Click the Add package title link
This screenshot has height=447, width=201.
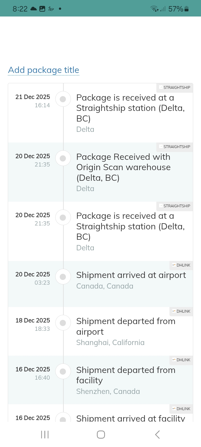[x=44, y=70]
